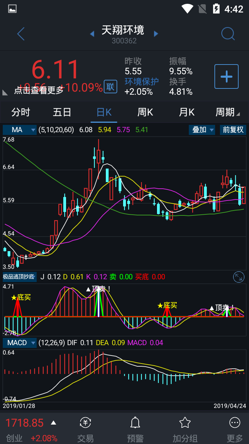Tap the first ▲顶卖 signal marker
Screen dimensions: 249x444
[98, 289]
